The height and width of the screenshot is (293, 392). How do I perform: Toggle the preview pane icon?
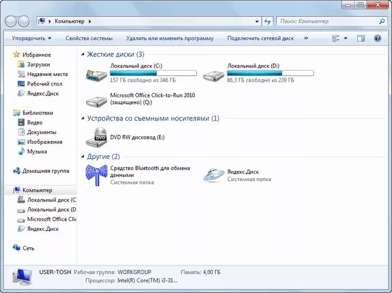(361, 38)
